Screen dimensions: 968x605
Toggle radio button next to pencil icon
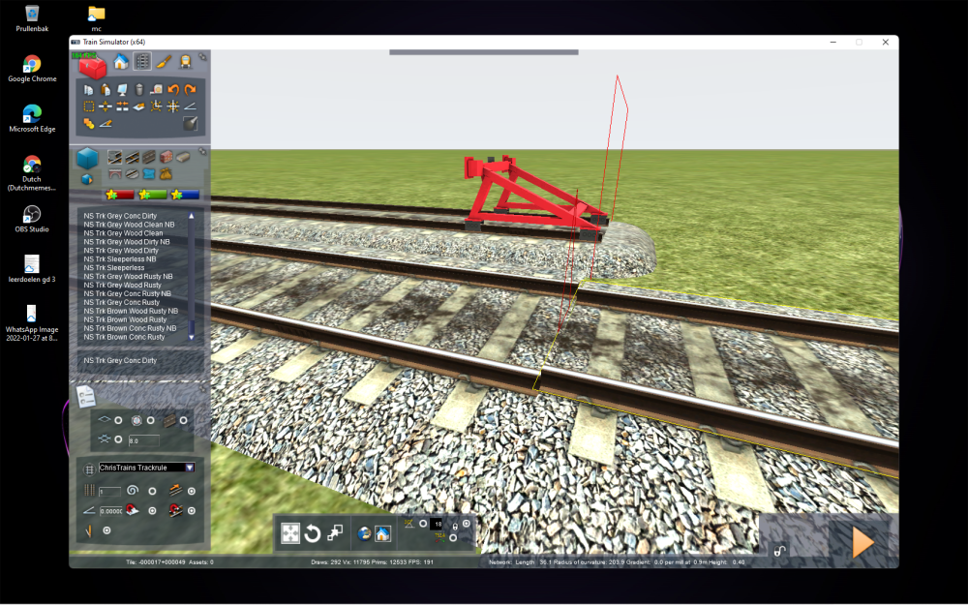(x=106, y=530)
